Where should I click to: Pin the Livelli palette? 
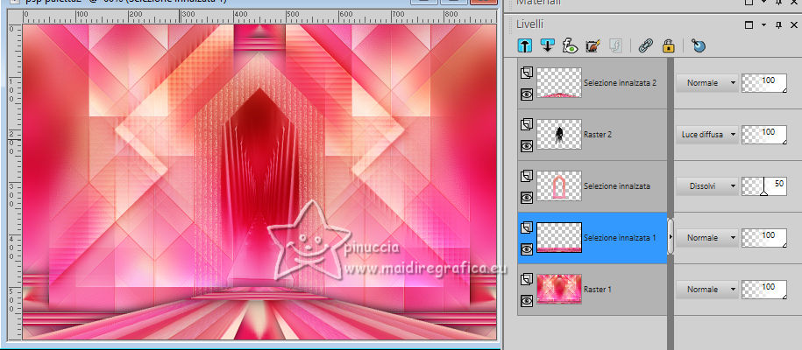[778, 24]
